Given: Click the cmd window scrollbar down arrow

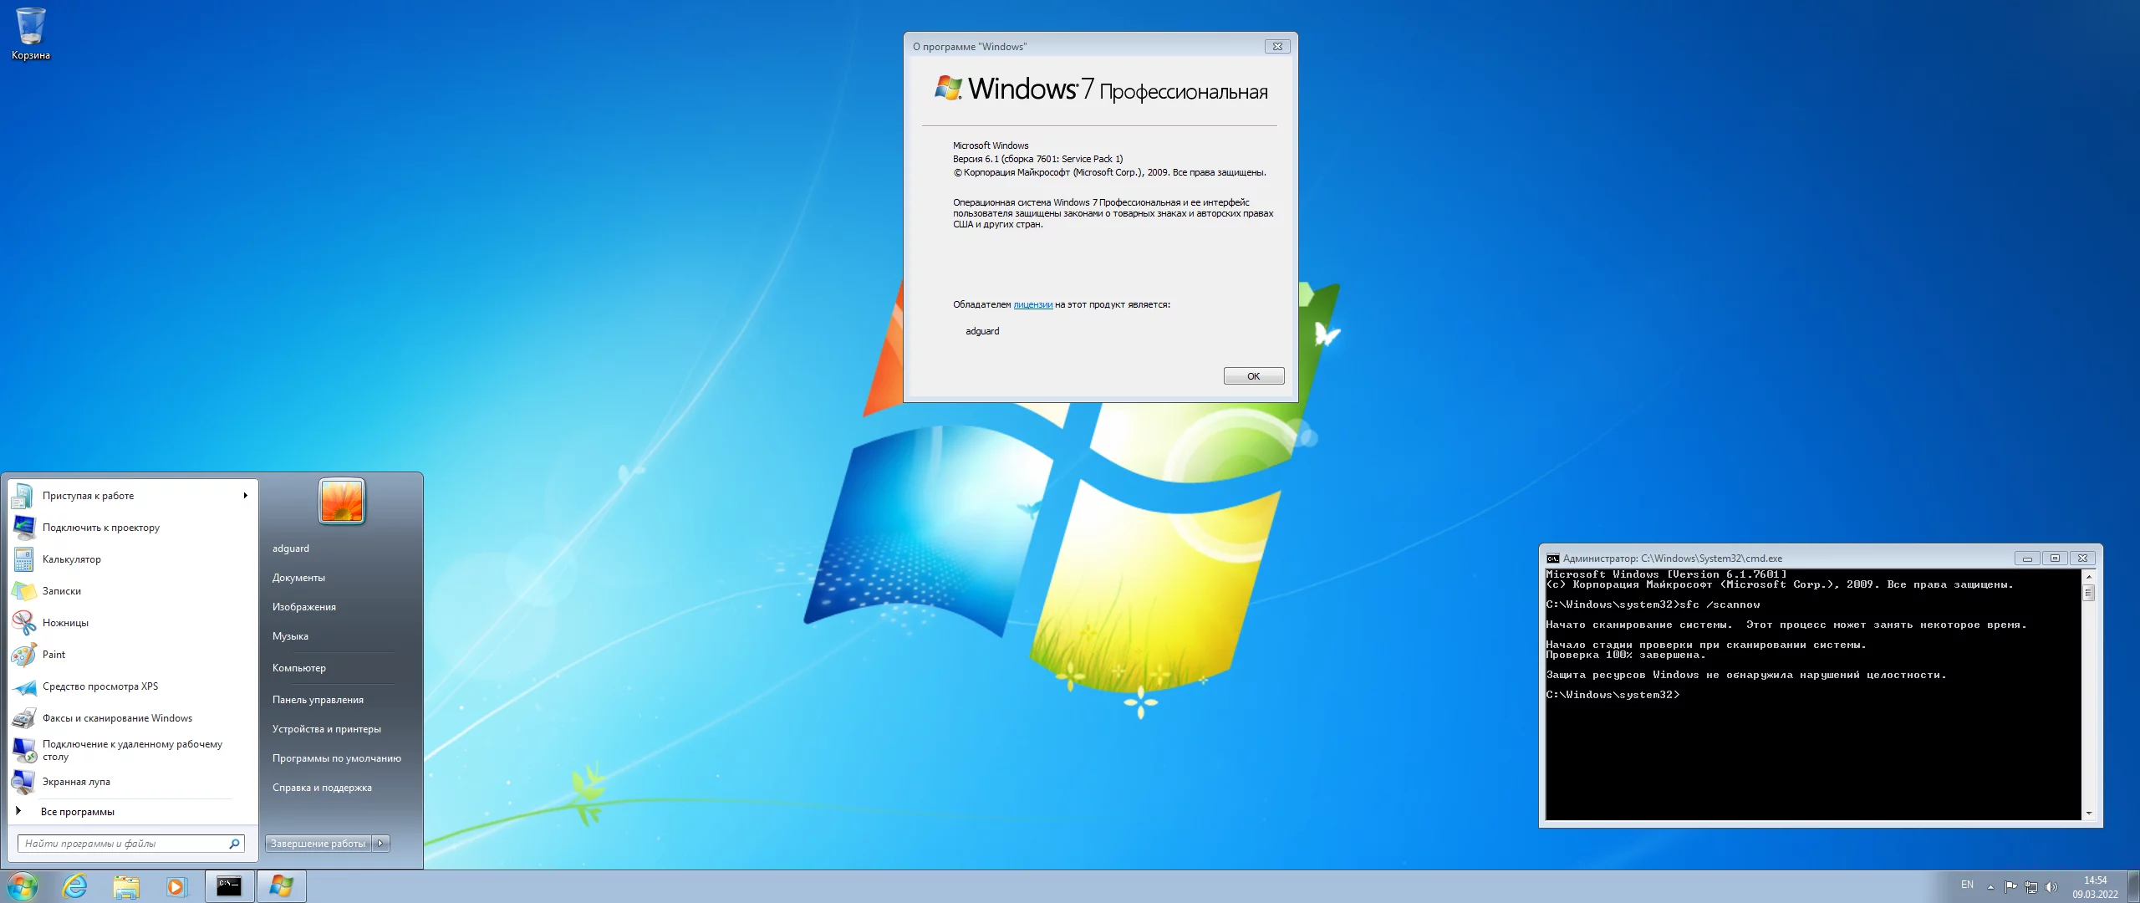Looking at the screenshot, I should 2088,813.
